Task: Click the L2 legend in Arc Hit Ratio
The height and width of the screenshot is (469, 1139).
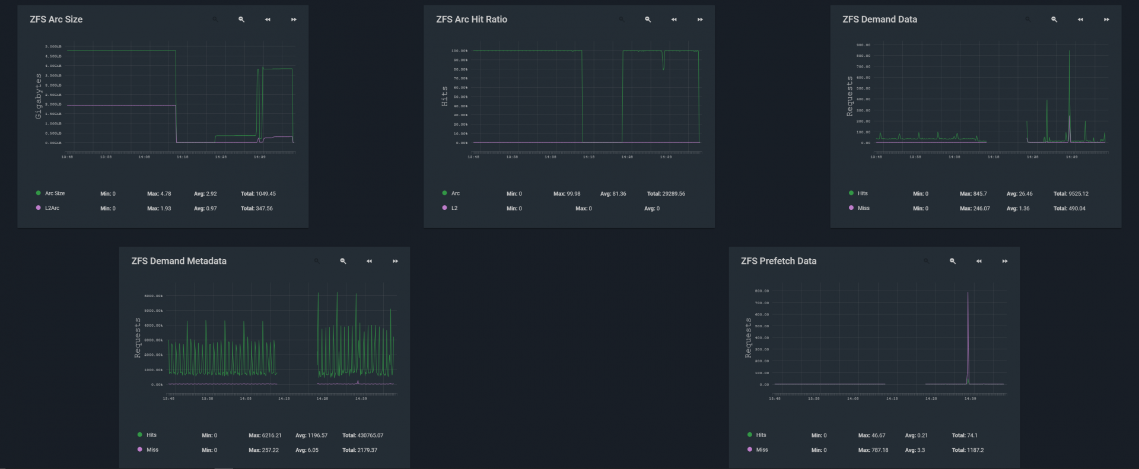Action: (x=454, y=208)
